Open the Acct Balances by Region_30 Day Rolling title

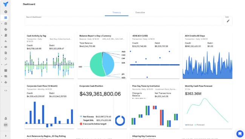pos(46,136)
